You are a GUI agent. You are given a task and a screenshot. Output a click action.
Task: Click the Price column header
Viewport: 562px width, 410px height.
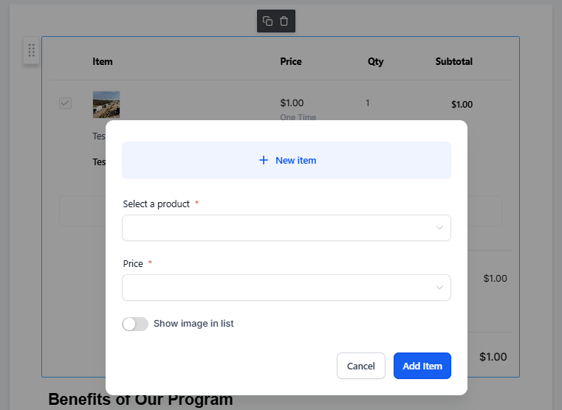291,61
